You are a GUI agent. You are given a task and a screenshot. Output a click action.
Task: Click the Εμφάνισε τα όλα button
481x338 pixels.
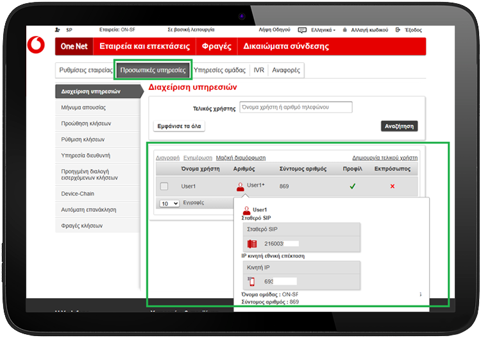click(x=179, y=126)
